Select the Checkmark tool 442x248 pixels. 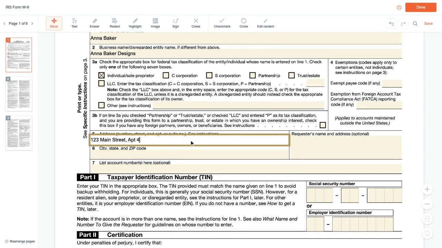pyautogui.click(x=222, y=23)
